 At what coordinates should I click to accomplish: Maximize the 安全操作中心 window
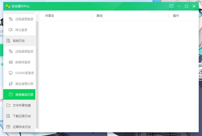(186, 6)
